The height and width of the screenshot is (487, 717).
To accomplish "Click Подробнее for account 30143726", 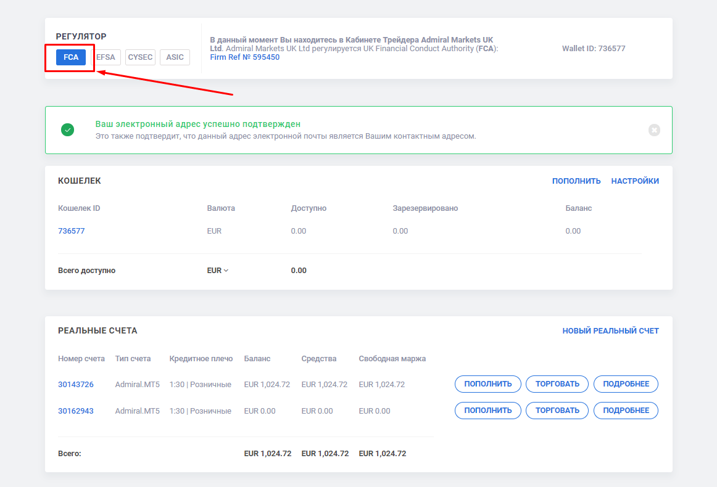I will (626, 384).
